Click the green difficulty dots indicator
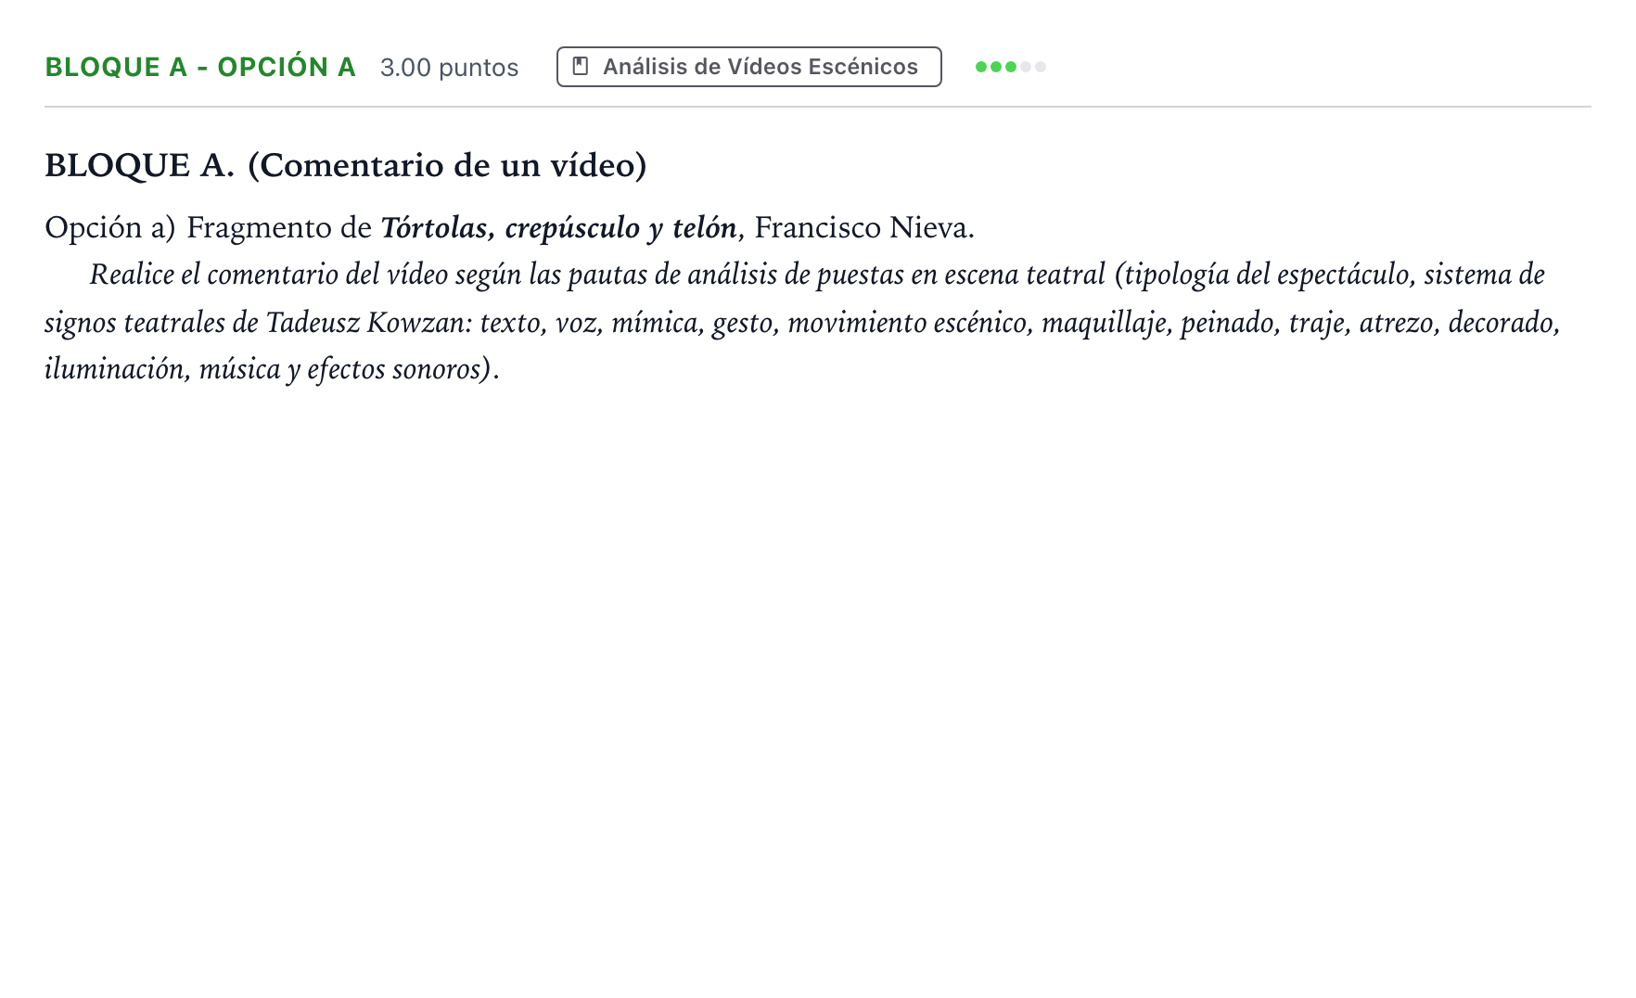Viewport: 1636px width, 998px height. pos(1010,67)
